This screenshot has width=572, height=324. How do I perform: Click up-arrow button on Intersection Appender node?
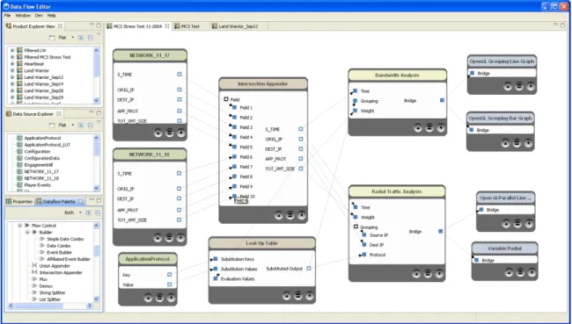point(279,215)
